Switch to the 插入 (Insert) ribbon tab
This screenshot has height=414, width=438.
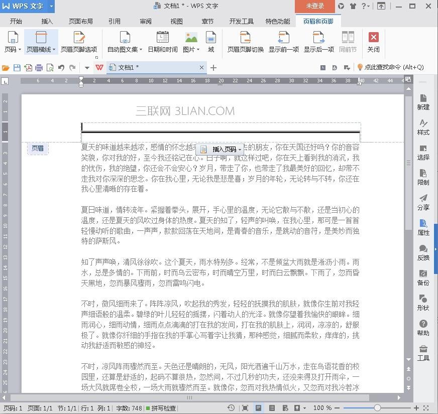(47, 22)
